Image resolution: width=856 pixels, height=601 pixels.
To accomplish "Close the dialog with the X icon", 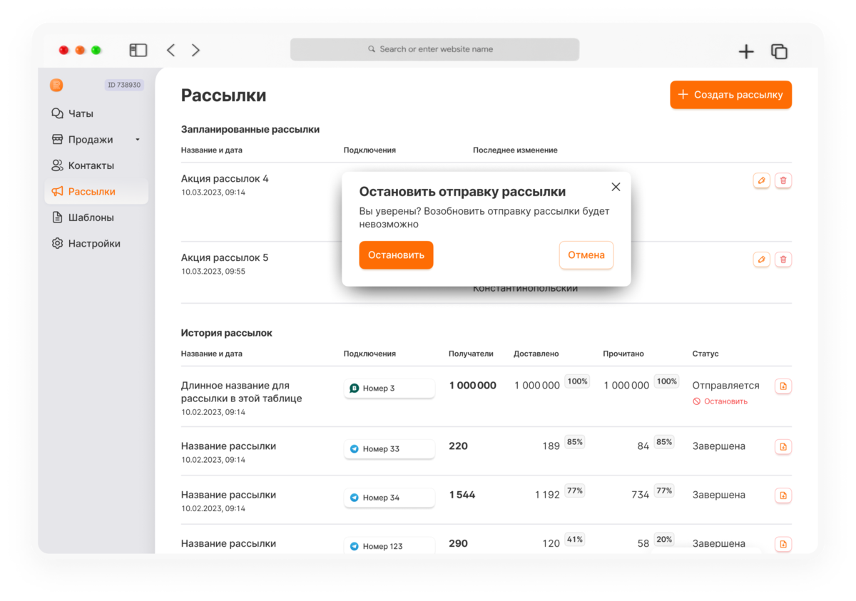I will [616, 187].
